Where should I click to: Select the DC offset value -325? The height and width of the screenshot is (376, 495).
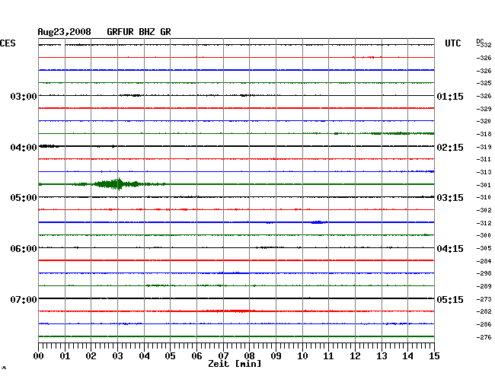click(484, 83)
